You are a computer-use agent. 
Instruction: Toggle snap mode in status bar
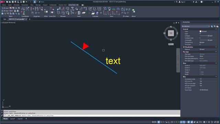(x=162, y=122)
